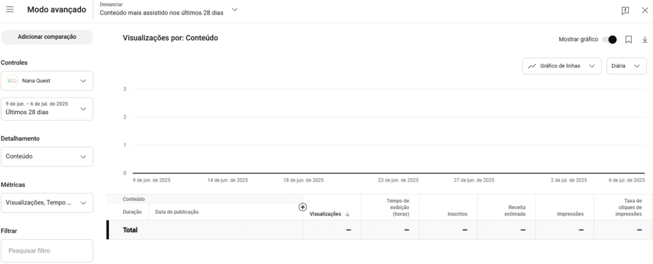Open the hamburger navigation menu
Viewport: 653px width, 264px height.
[10, 10]
